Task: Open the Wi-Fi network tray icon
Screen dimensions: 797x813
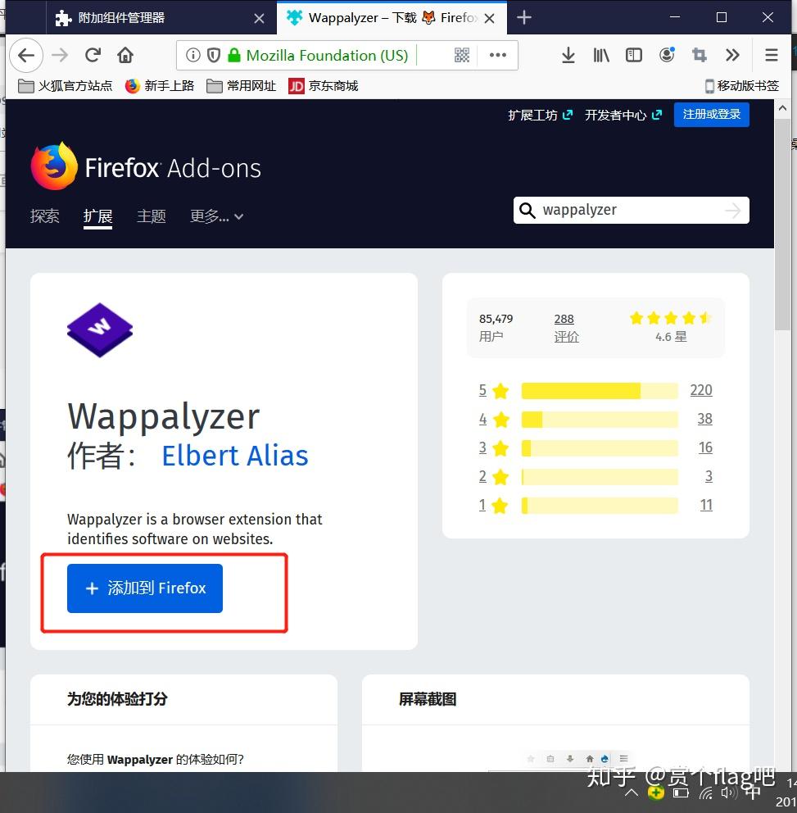Action: 706,793
